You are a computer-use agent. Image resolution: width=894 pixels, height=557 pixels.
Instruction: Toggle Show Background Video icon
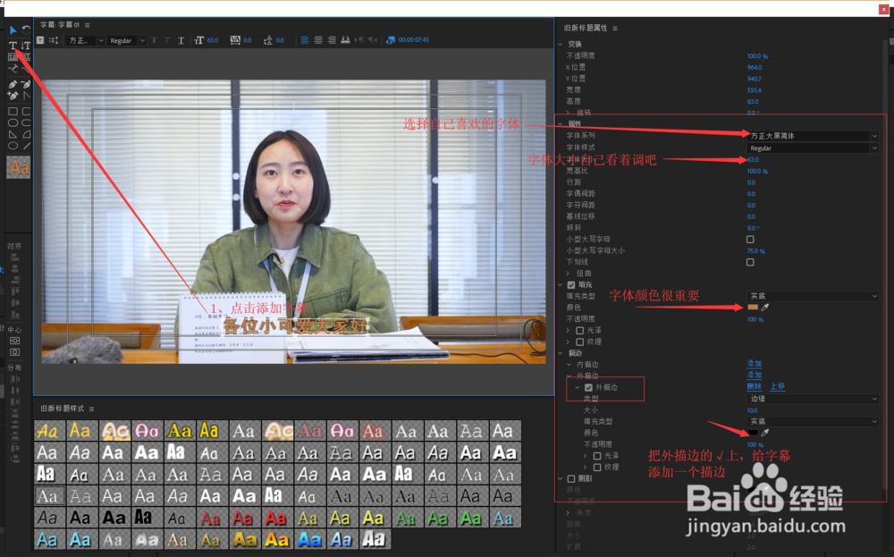coord(391,40)
